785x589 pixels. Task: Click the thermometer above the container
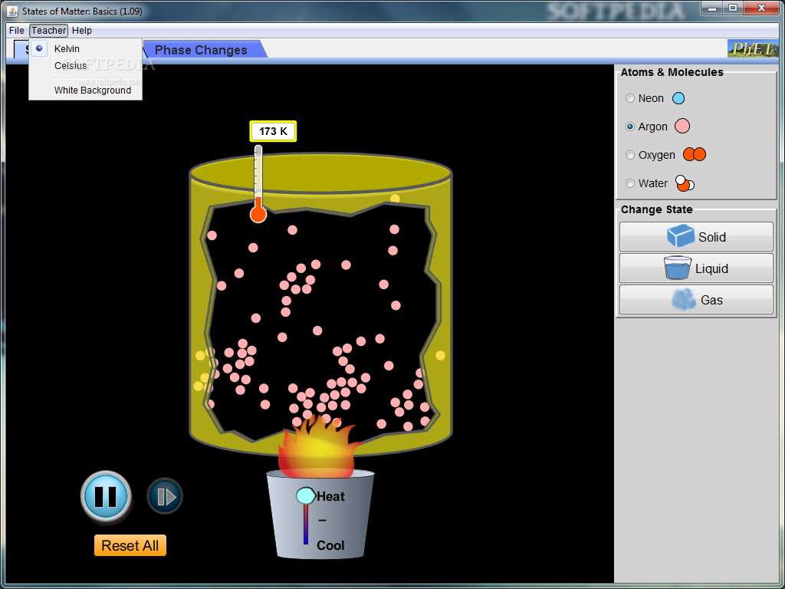click(x=258, y=183)
